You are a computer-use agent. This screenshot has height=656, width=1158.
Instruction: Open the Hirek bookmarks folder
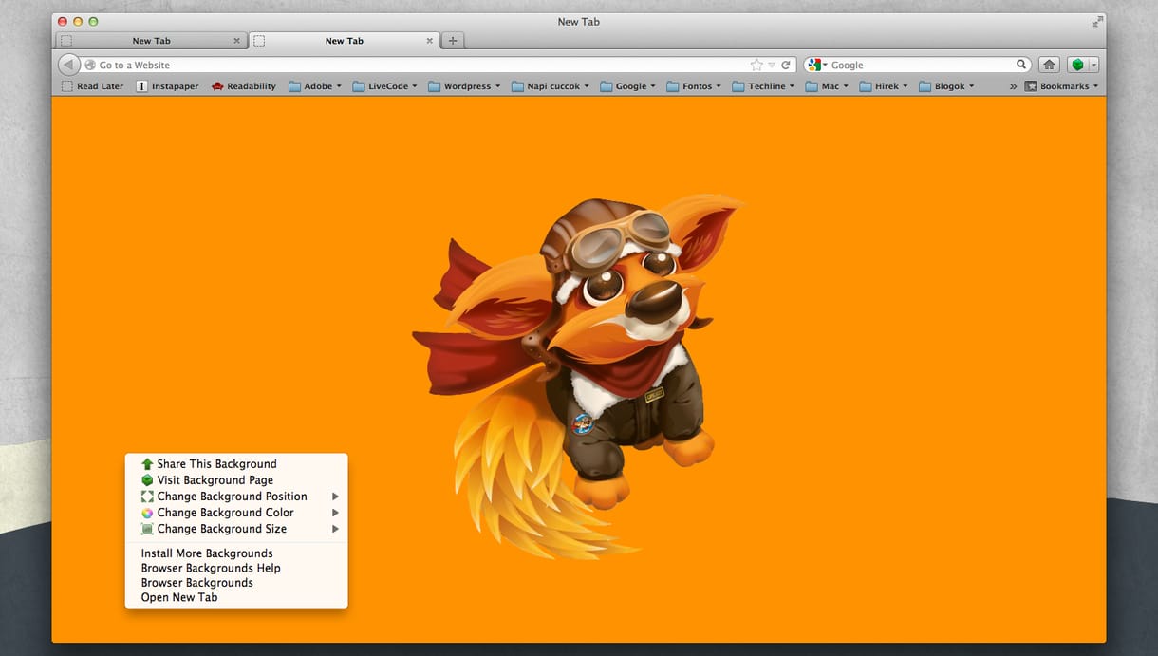[x=884, y=86]
